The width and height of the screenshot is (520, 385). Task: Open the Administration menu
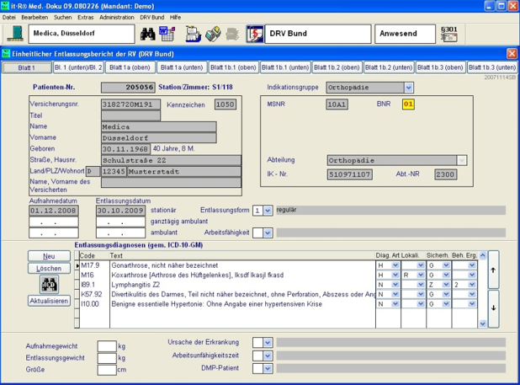[x=116, y=17]
